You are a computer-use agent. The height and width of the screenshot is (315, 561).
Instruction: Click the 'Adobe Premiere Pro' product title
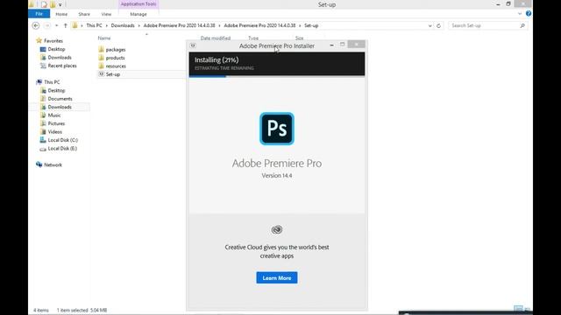pos(277,164)
